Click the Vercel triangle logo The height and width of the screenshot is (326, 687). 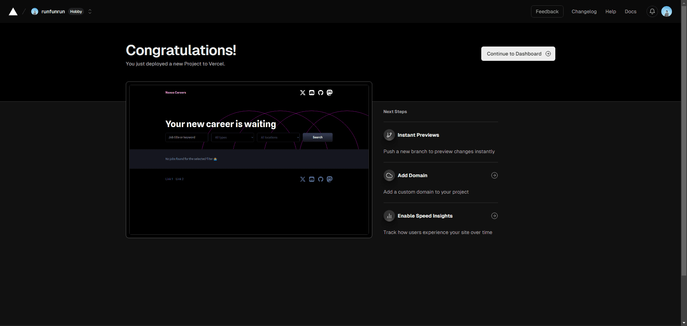(x=13, y=12)
